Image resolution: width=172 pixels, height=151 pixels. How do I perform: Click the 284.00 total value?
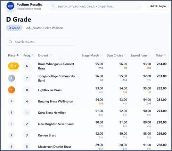(x=161, y=64)
